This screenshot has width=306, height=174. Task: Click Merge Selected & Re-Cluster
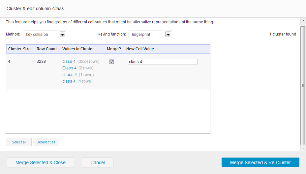tap(260, 162)
